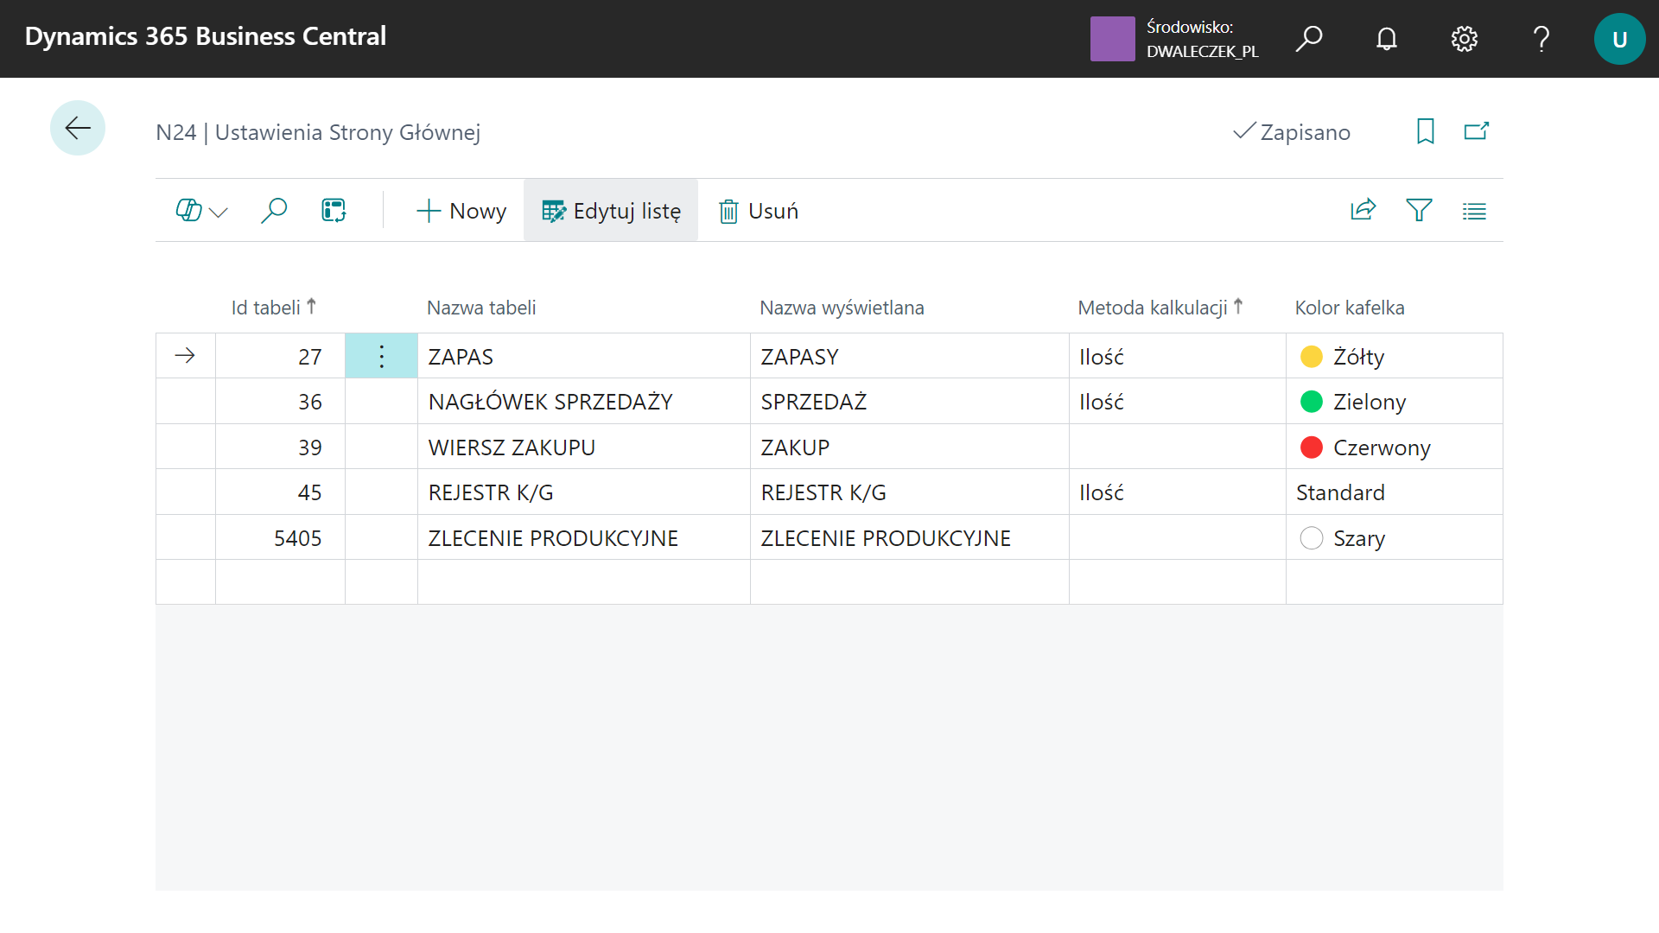The height and width of the screenshot is (933, 1659).
Task: Click the share icon
Action: [x=1363, y=210]
